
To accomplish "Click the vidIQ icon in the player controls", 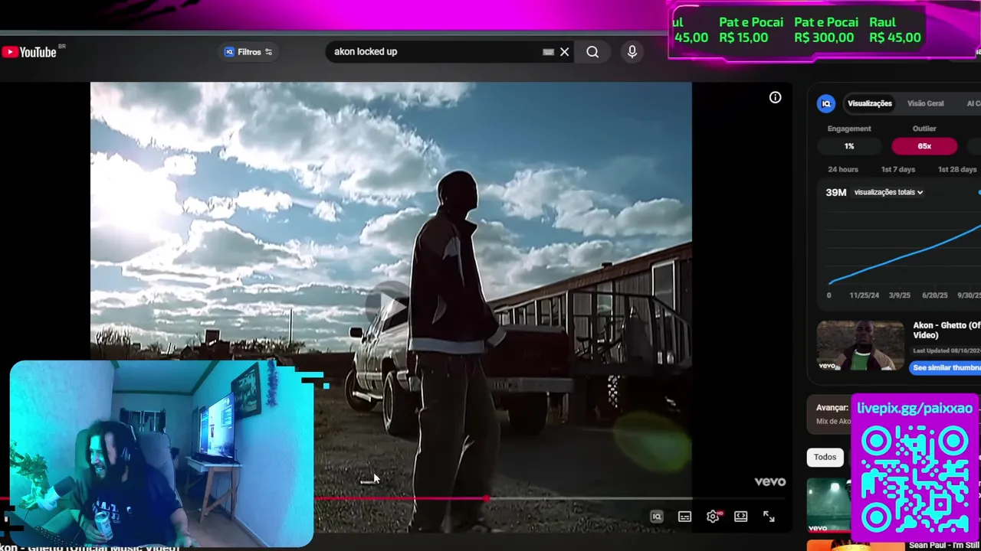I will [x=657, y=517].
